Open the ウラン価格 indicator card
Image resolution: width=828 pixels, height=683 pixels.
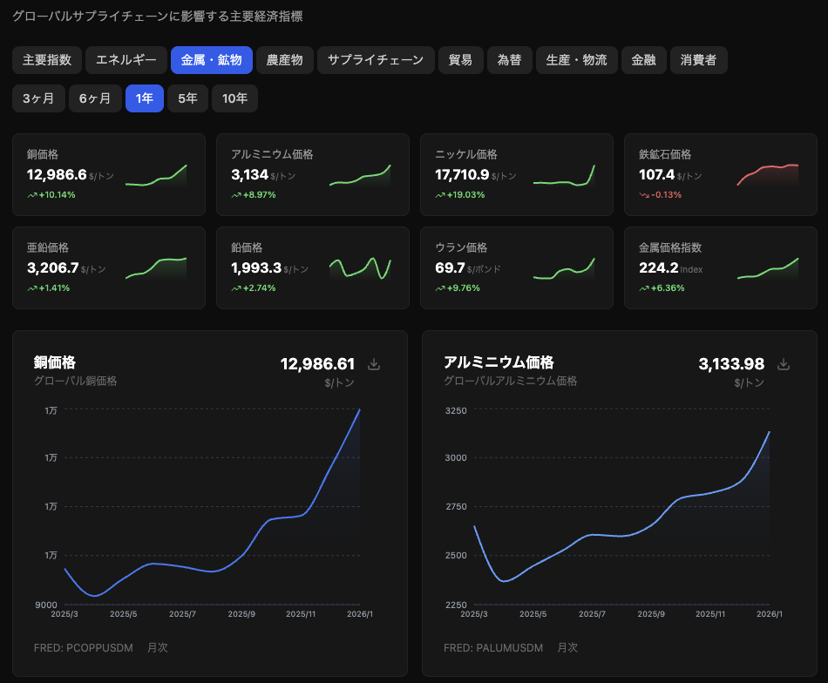[x=516, y=268]
